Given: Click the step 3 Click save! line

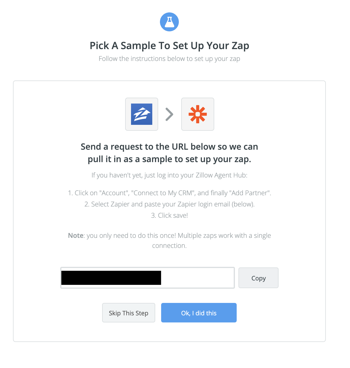Looking at the screenshot, I should tap(169, 215).
